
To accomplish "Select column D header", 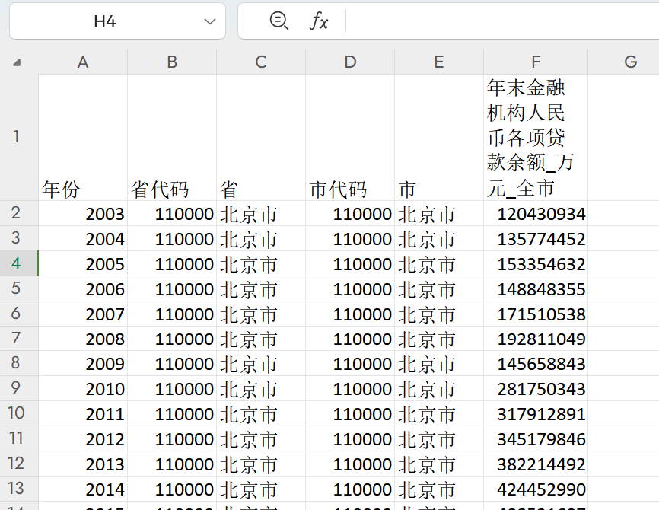I will [x=350, y=62].
